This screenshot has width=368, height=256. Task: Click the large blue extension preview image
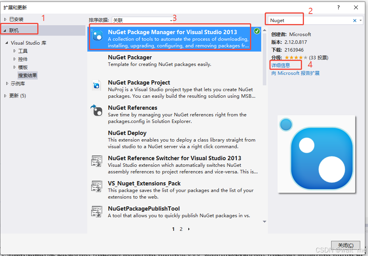click(316, 154)
